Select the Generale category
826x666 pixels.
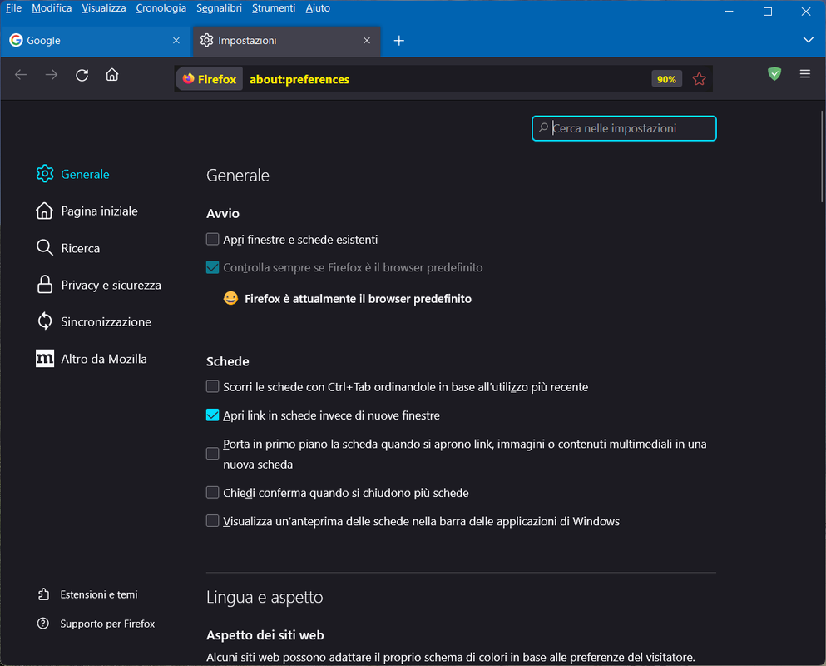point(73,174)
